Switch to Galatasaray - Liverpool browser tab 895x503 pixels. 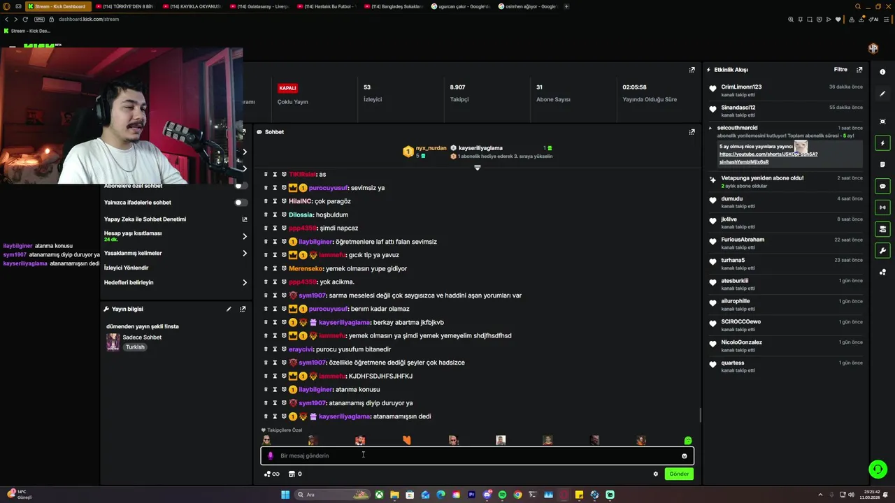coord(258,6)
